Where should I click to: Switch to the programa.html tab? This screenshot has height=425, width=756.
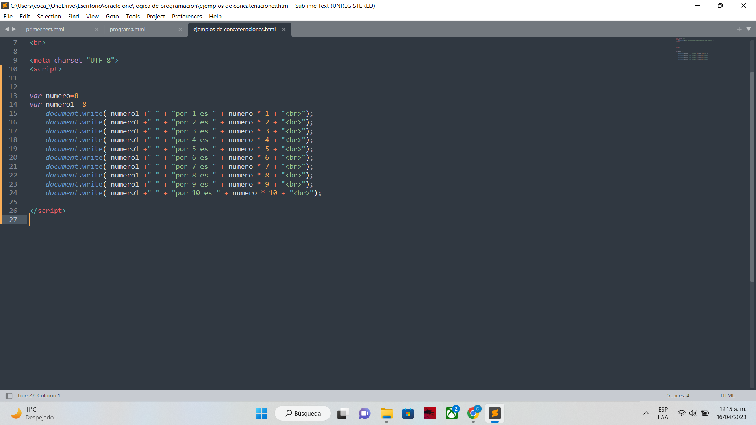pyautogui.click(x=128, y=29)
